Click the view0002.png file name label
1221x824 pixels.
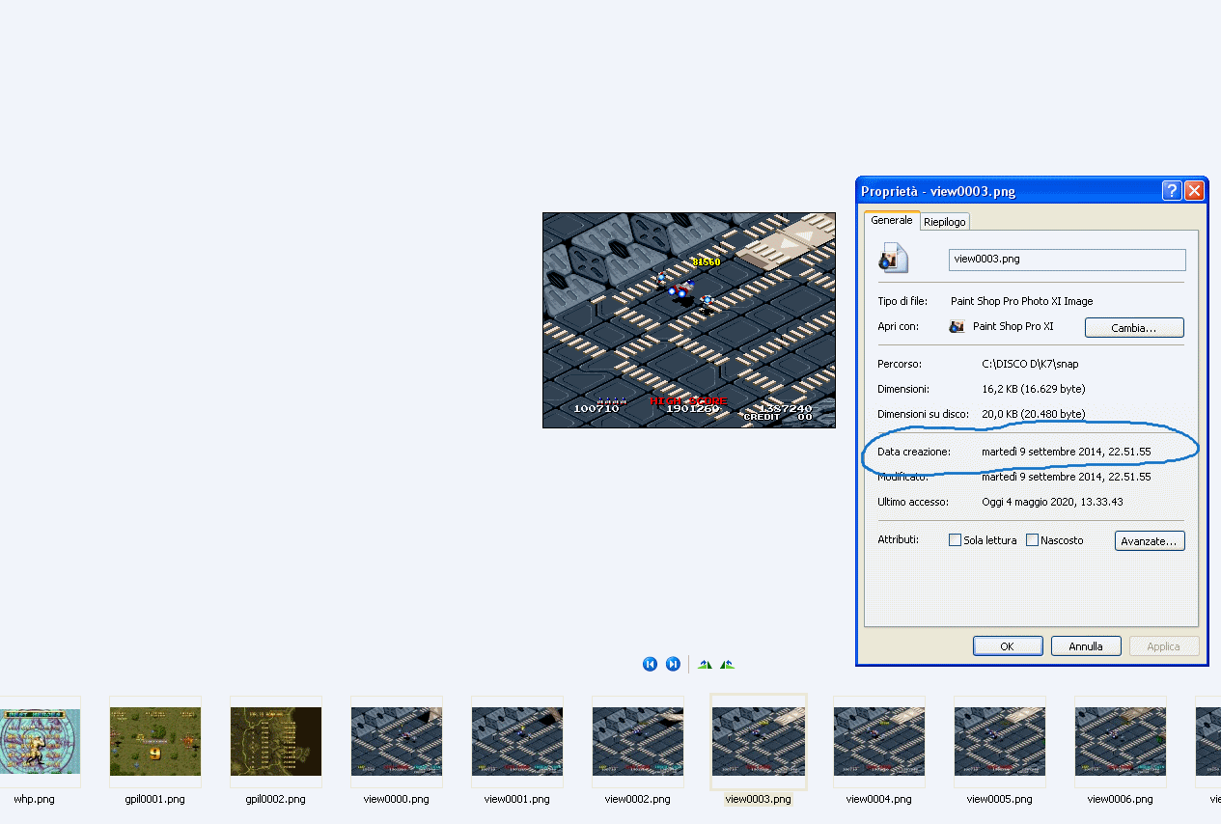click(x=638, y=799)
